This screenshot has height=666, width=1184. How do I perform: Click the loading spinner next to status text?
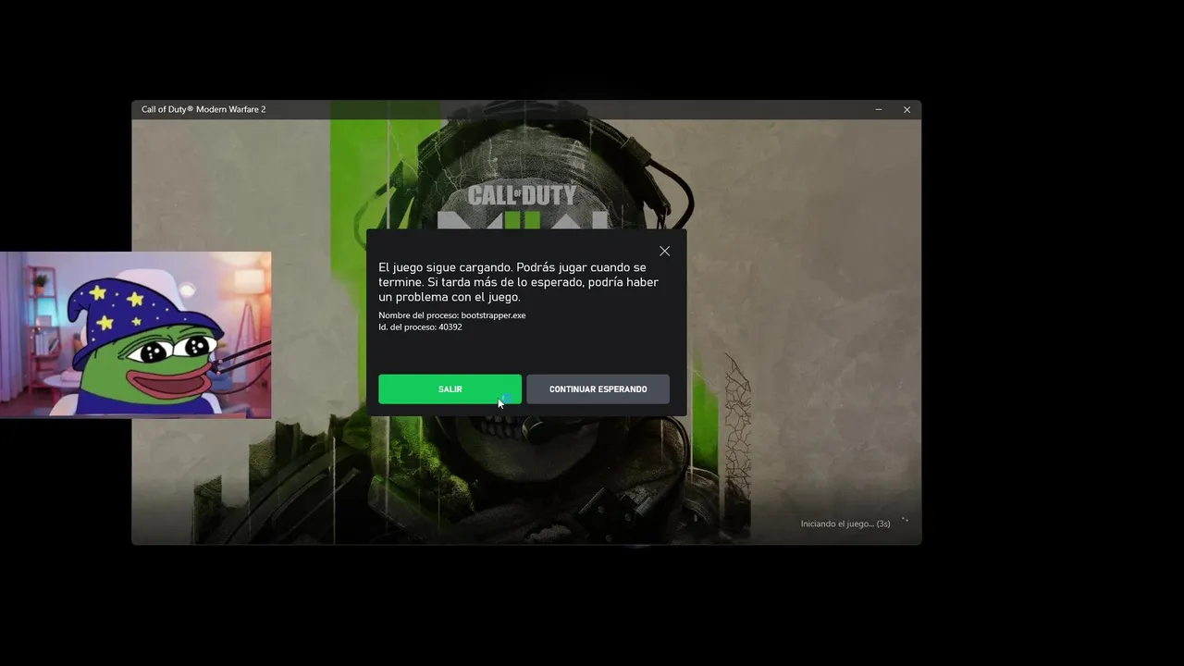905,521
